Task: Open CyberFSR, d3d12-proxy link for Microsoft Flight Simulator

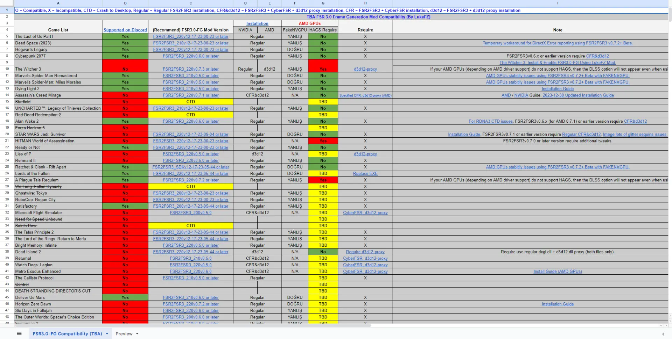Action: pyautogui.click(x=365, y=212)
